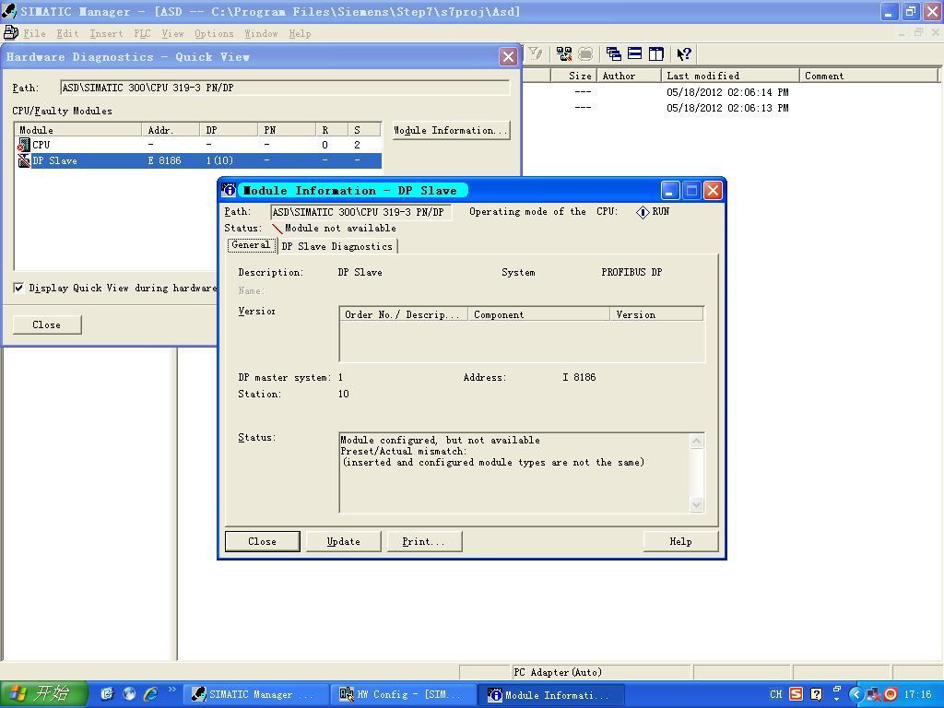
Task: Click the Addr. column header
Action: (x=171, y=130)
